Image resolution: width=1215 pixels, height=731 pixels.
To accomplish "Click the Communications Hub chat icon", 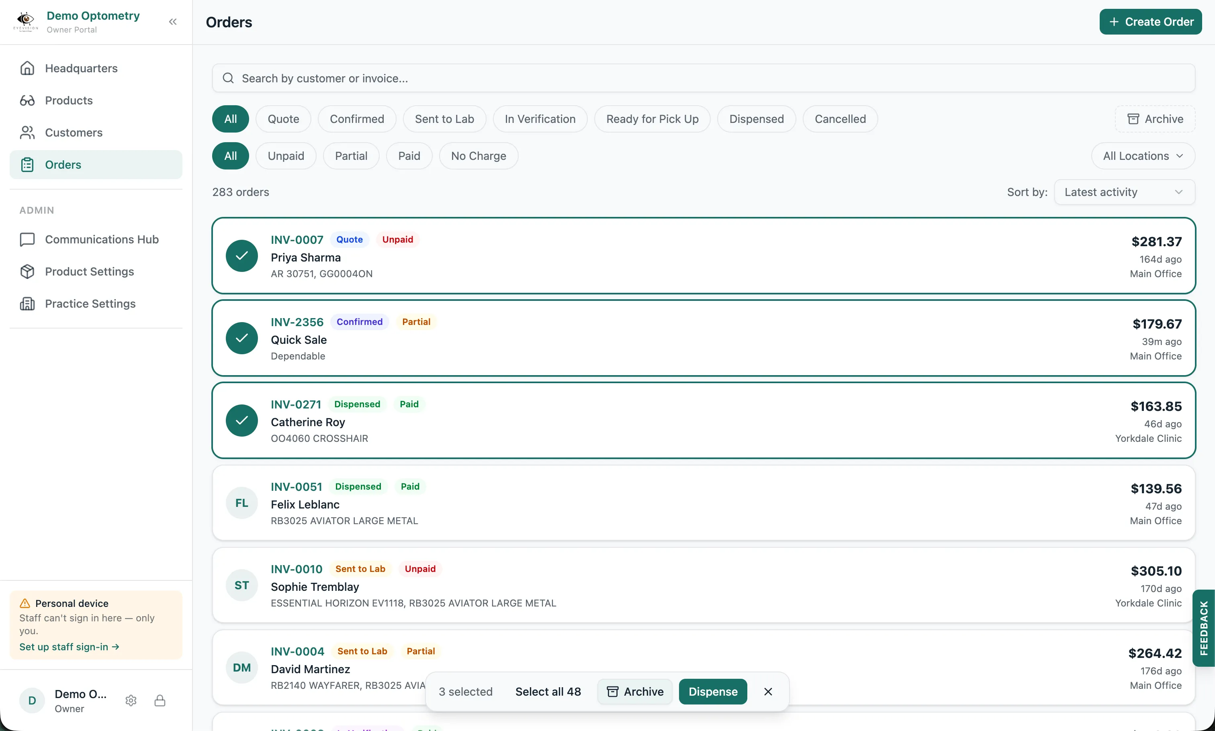I will [x=27, y=239].
